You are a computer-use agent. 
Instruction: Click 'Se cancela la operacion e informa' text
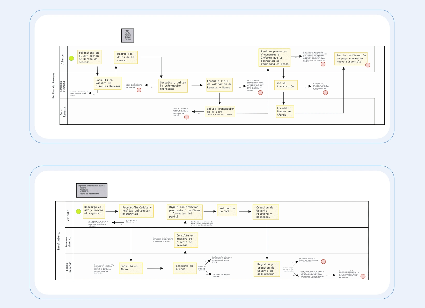pyautogui.click(x=320, y=87)
